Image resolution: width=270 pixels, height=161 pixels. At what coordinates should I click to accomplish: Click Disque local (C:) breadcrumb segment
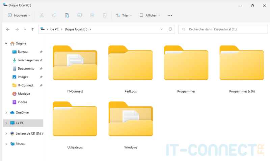[x=76, y=29]
